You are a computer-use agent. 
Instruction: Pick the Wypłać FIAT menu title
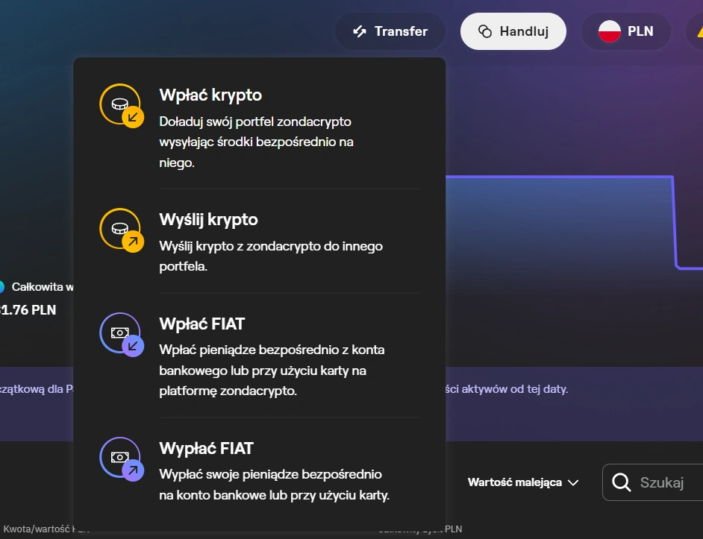[x=206, y=448]
